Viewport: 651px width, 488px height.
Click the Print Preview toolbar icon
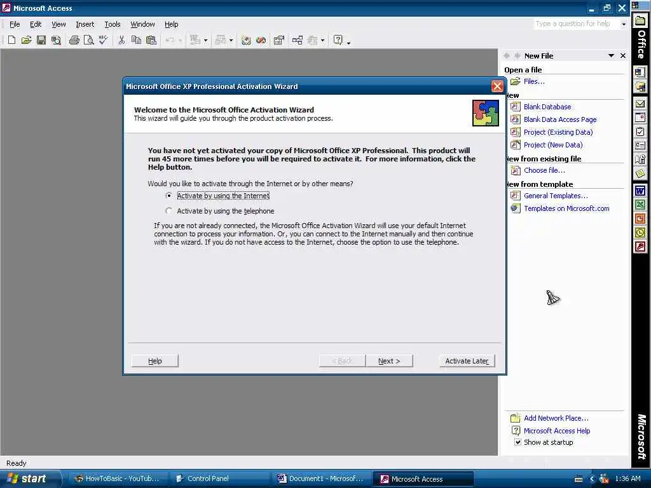tap(89, 40)
